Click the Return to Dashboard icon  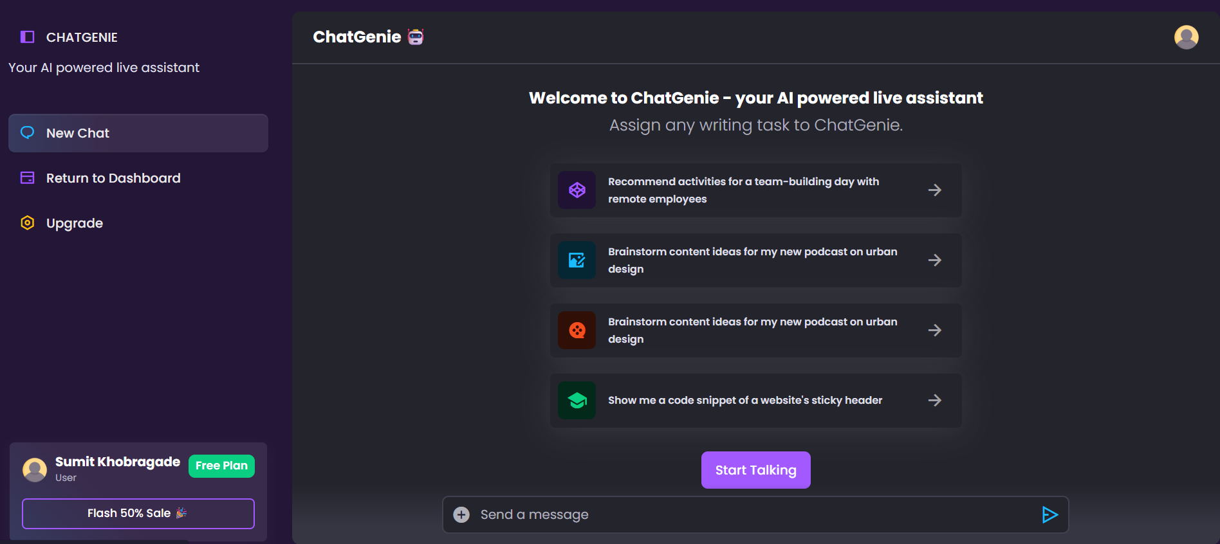pyautogui.click(x=27, y=177)
